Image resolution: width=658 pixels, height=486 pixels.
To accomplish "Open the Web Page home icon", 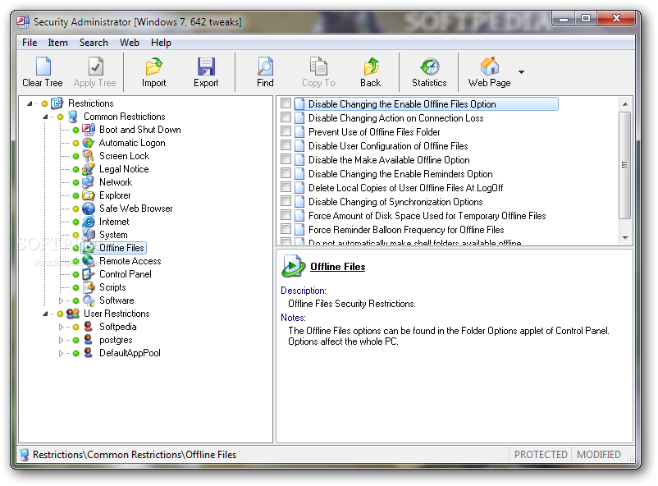I will tap(489, 66).
